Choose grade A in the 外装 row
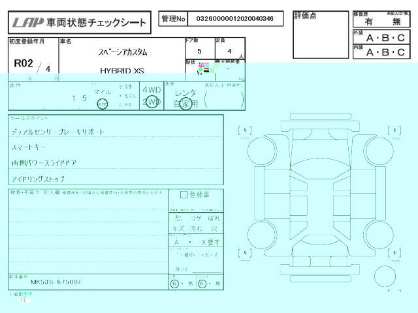The height and width of the screenshot is (313, 418). [370, 38]
